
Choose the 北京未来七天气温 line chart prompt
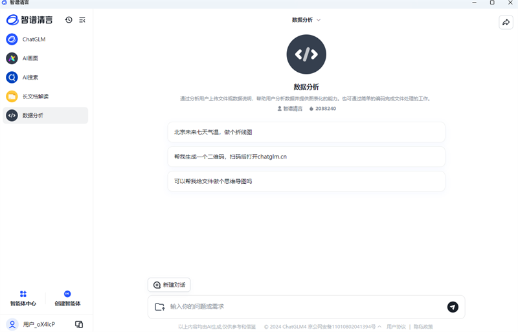(x=306, y=132)
